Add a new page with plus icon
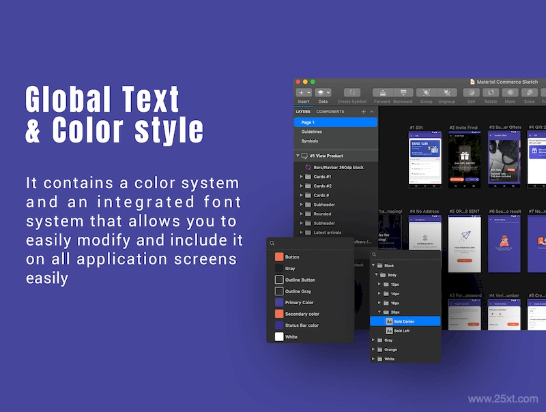Screen dimensions: 546x412 [364, 112]
